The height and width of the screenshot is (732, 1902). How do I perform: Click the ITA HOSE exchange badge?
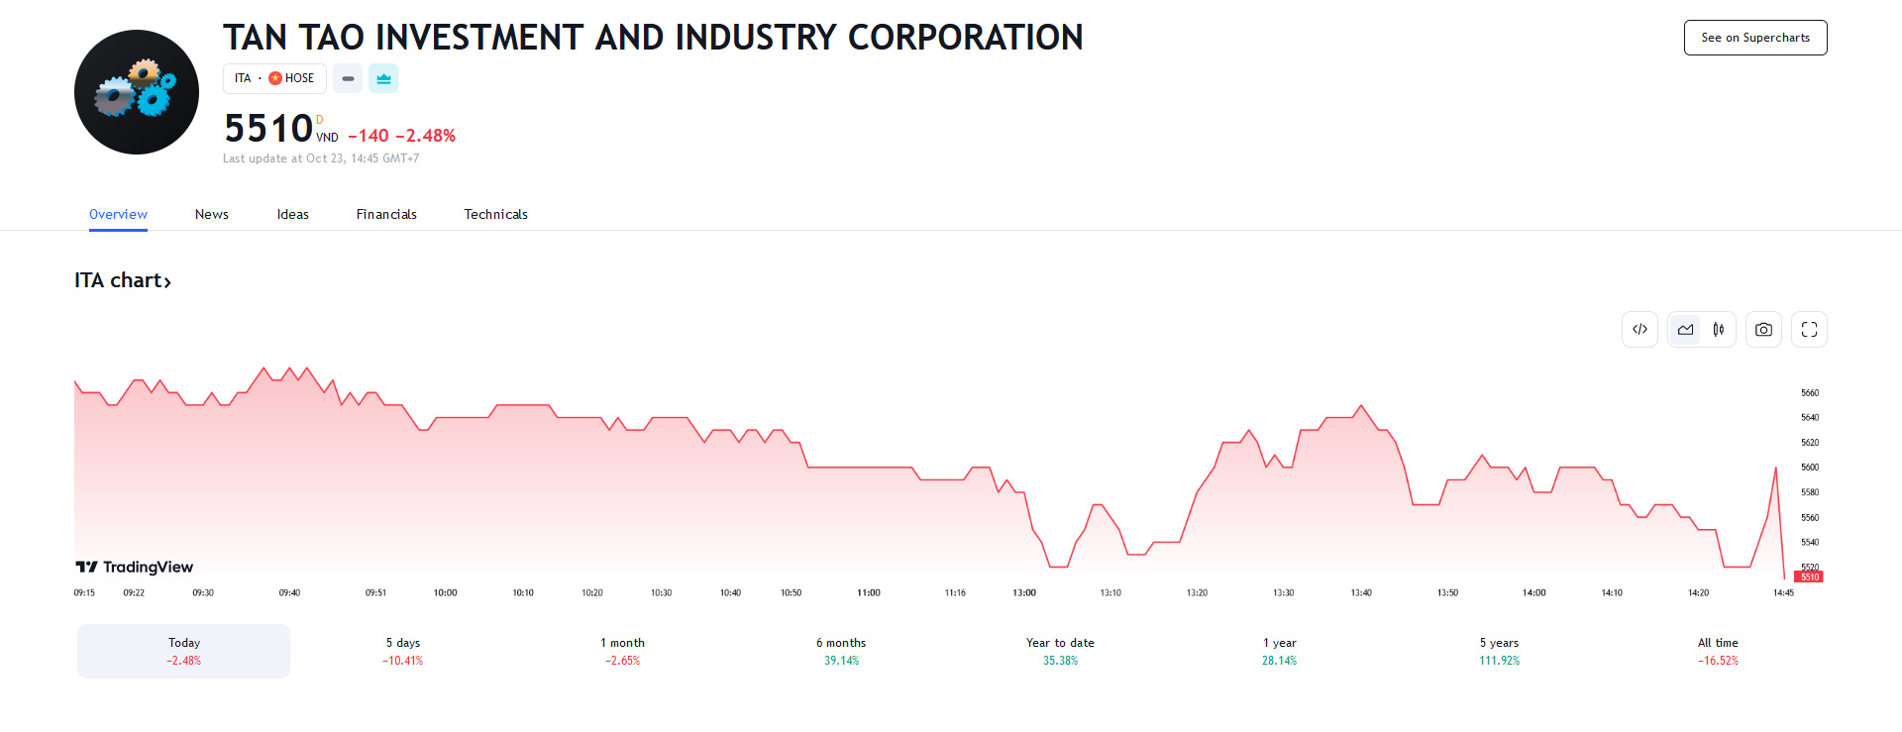pyautogui.click(x=274, y=78)
